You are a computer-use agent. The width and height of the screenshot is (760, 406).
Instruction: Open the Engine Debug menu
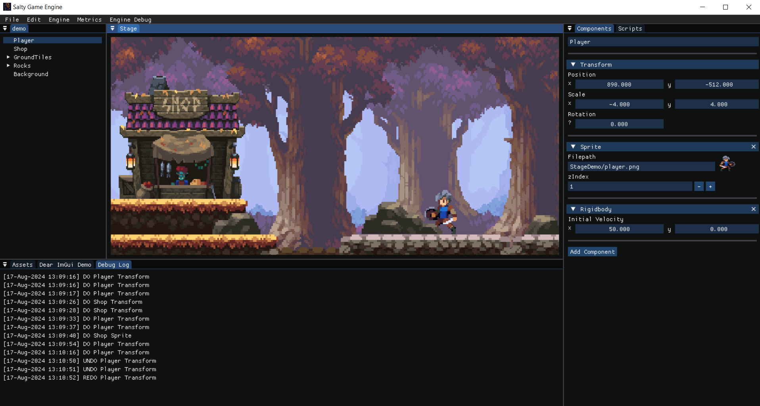131,19
